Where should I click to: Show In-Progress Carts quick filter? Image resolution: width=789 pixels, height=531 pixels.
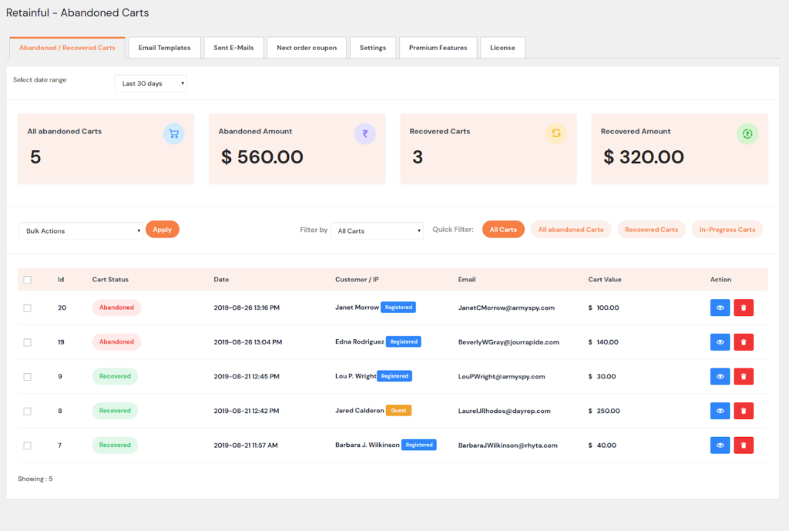[727, 230]
